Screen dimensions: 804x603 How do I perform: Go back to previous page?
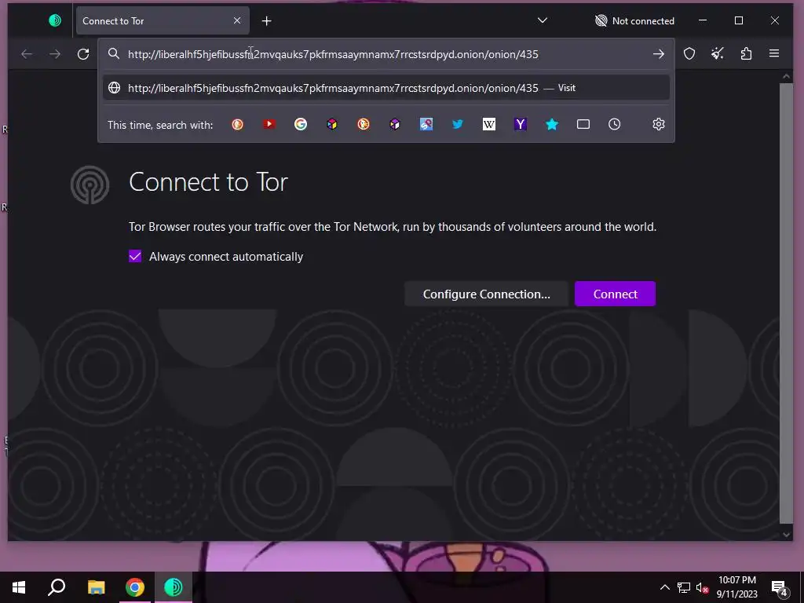click(27, 54)
